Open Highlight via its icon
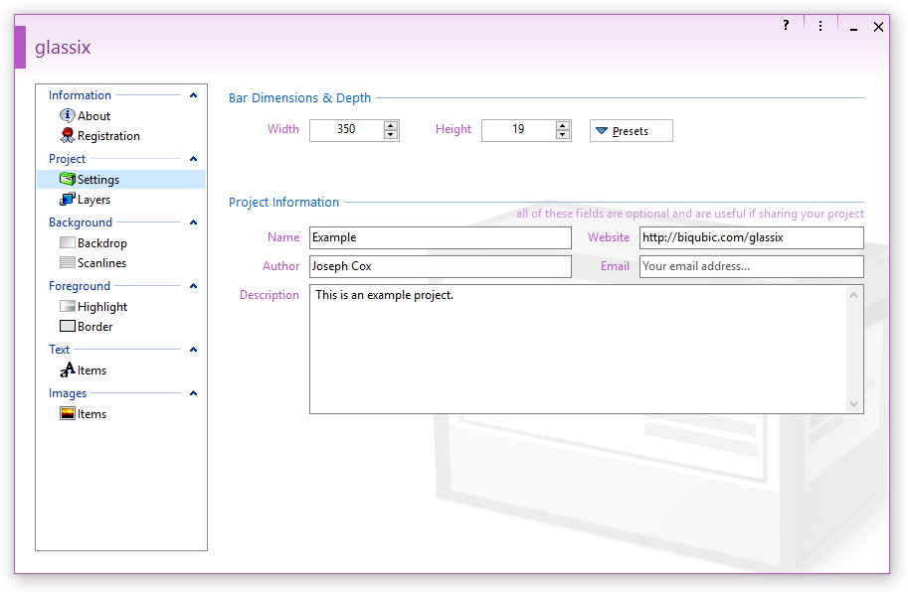 click(x=68, y=307)
